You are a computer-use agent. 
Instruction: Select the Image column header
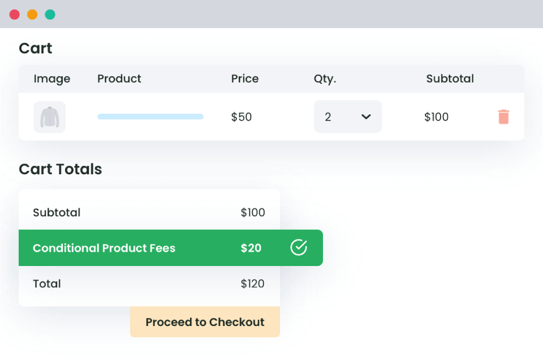(x=51, y=79)
